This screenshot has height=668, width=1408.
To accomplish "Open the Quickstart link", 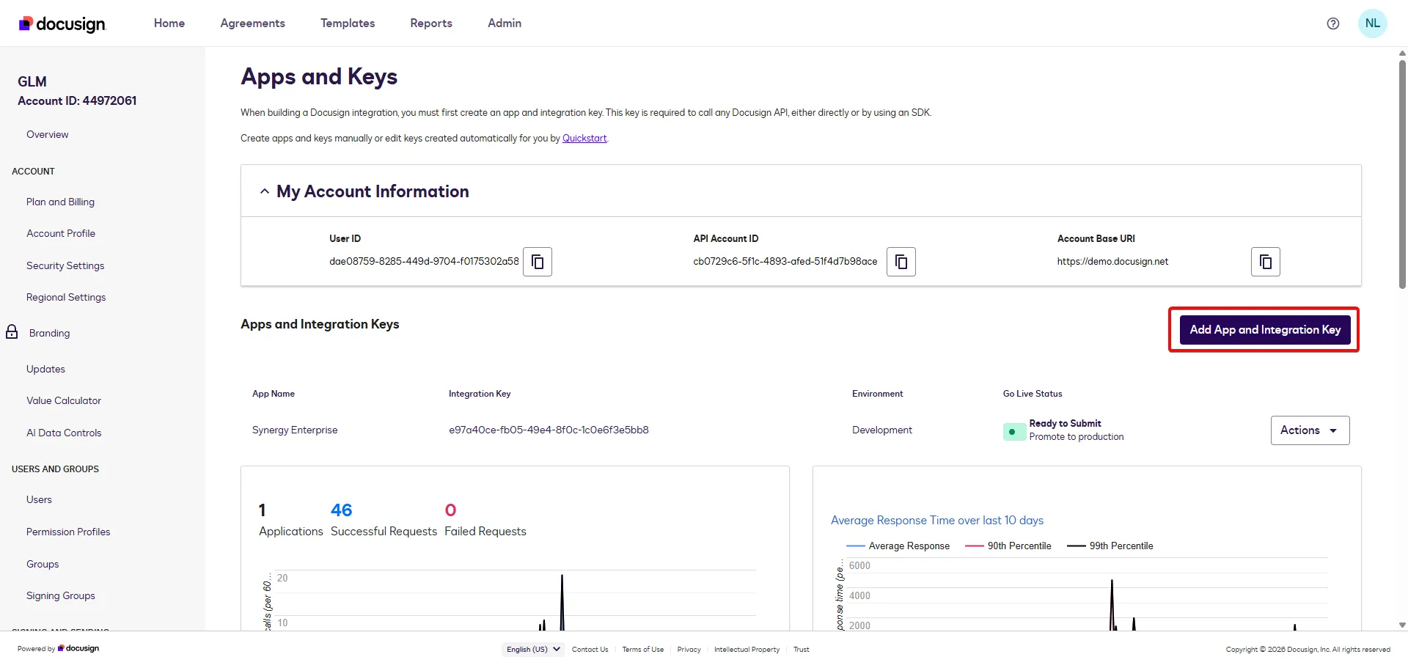I will tap(584, 138).
